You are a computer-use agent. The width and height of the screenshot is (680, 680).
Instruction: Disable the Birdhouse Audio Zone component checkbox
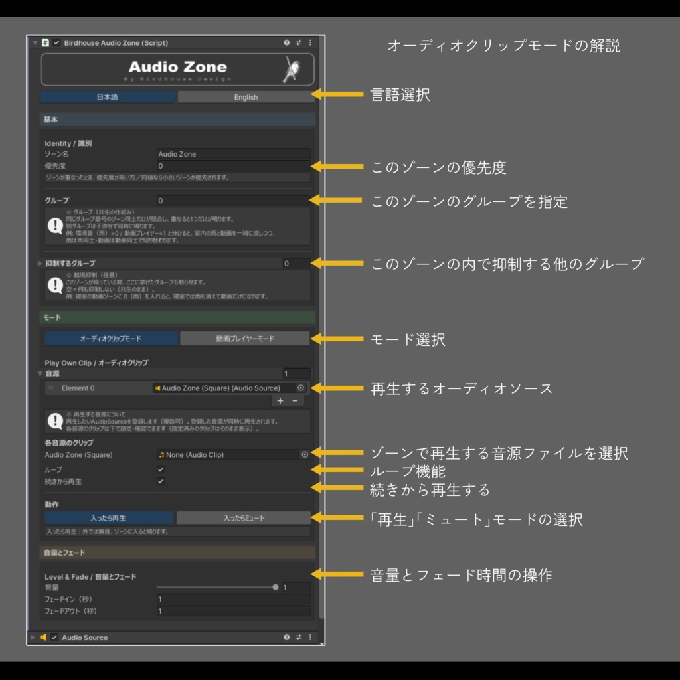tap(56, 42)
